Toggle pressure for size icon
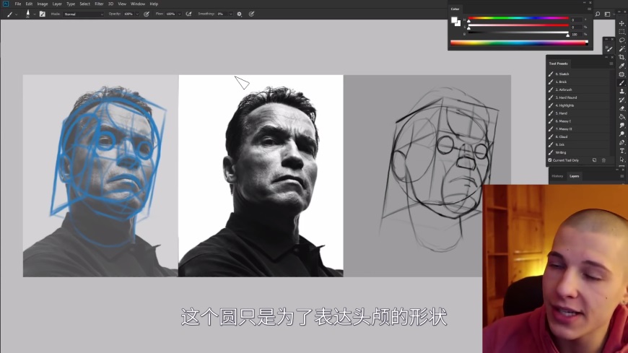This screenshot has width=628, height=353. coord(251,14)
